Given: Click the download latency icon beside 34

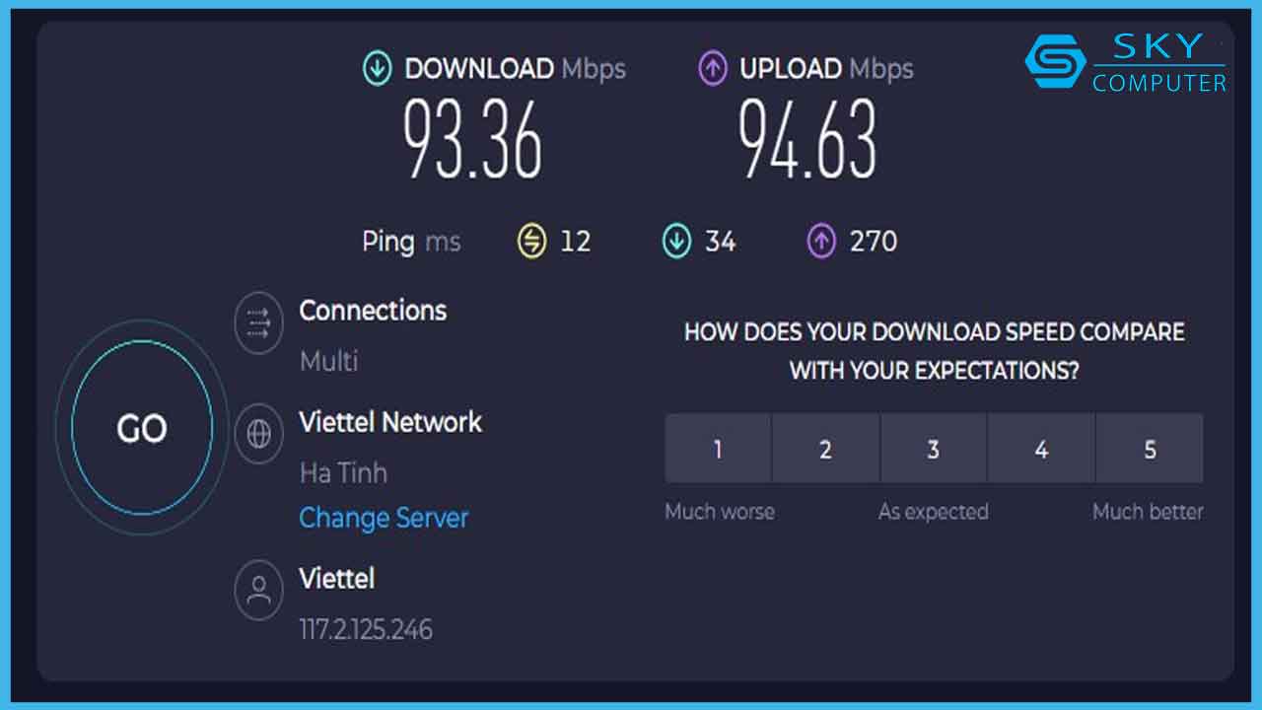Looking at the screenshot, I should tap(676, 241).
